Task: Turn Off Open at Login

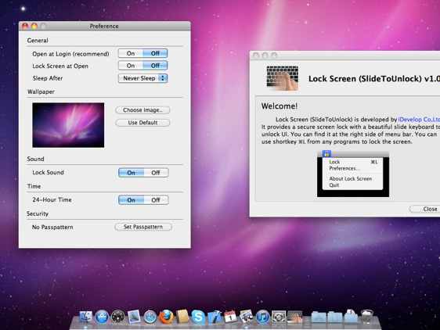Action: 155,53
